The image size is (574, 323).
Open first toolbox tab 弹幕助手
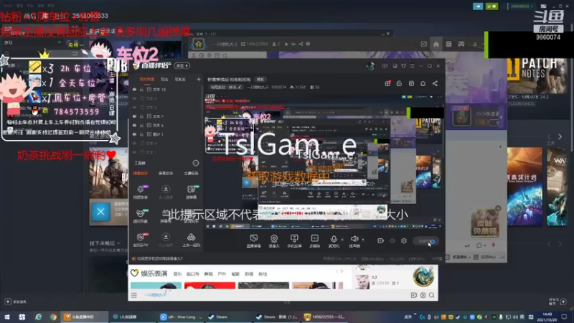coord(141,173)
